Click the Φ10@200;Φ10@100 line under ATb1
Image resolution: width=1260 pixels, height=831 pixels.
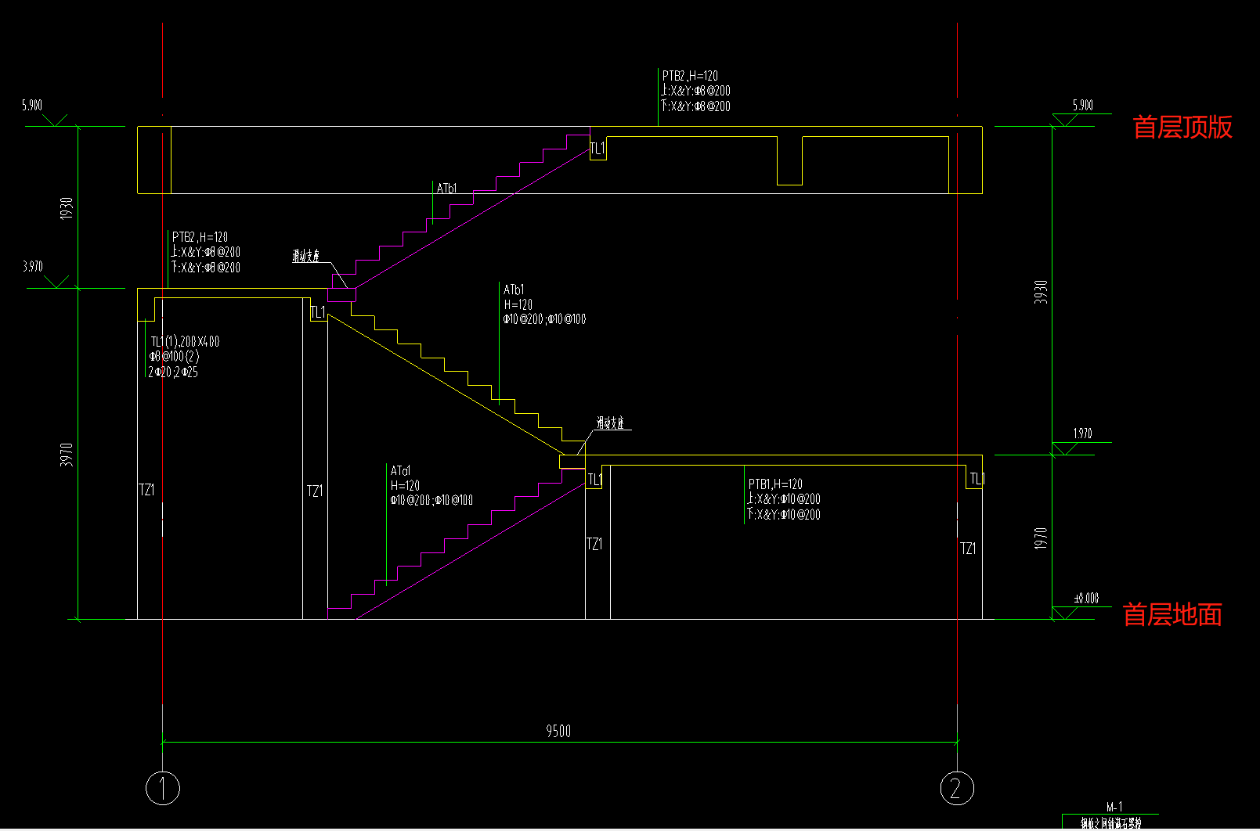click(x=544, y=319)
